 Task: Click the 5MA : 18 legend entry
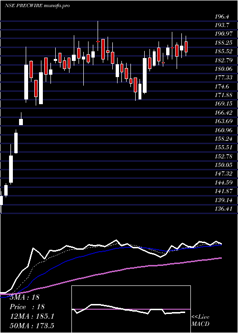coord(24,297)
